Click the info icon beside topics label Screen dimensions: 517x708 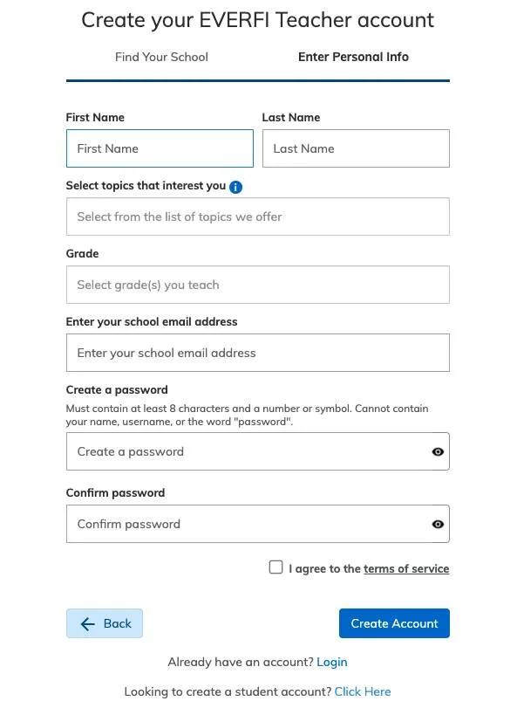(x=235, y=186)
